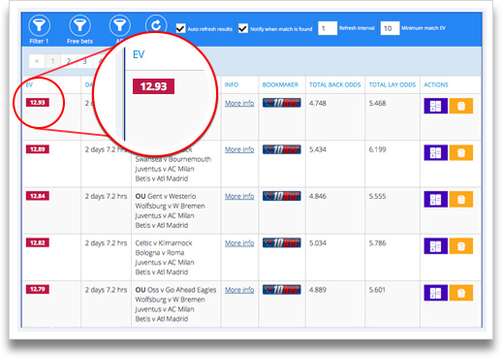Open the Free bets filter icon

(79, 25)
